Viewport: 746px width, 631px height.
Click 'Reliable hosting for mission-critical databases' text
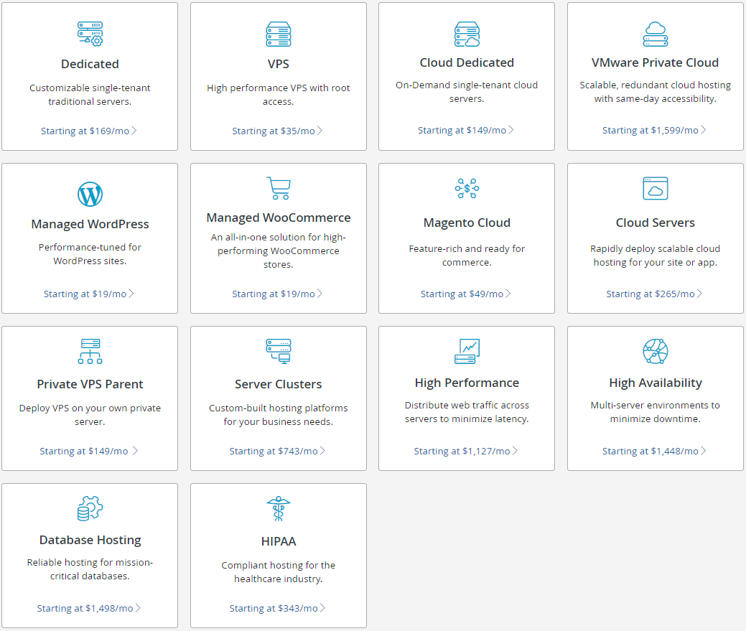point(90,569)
